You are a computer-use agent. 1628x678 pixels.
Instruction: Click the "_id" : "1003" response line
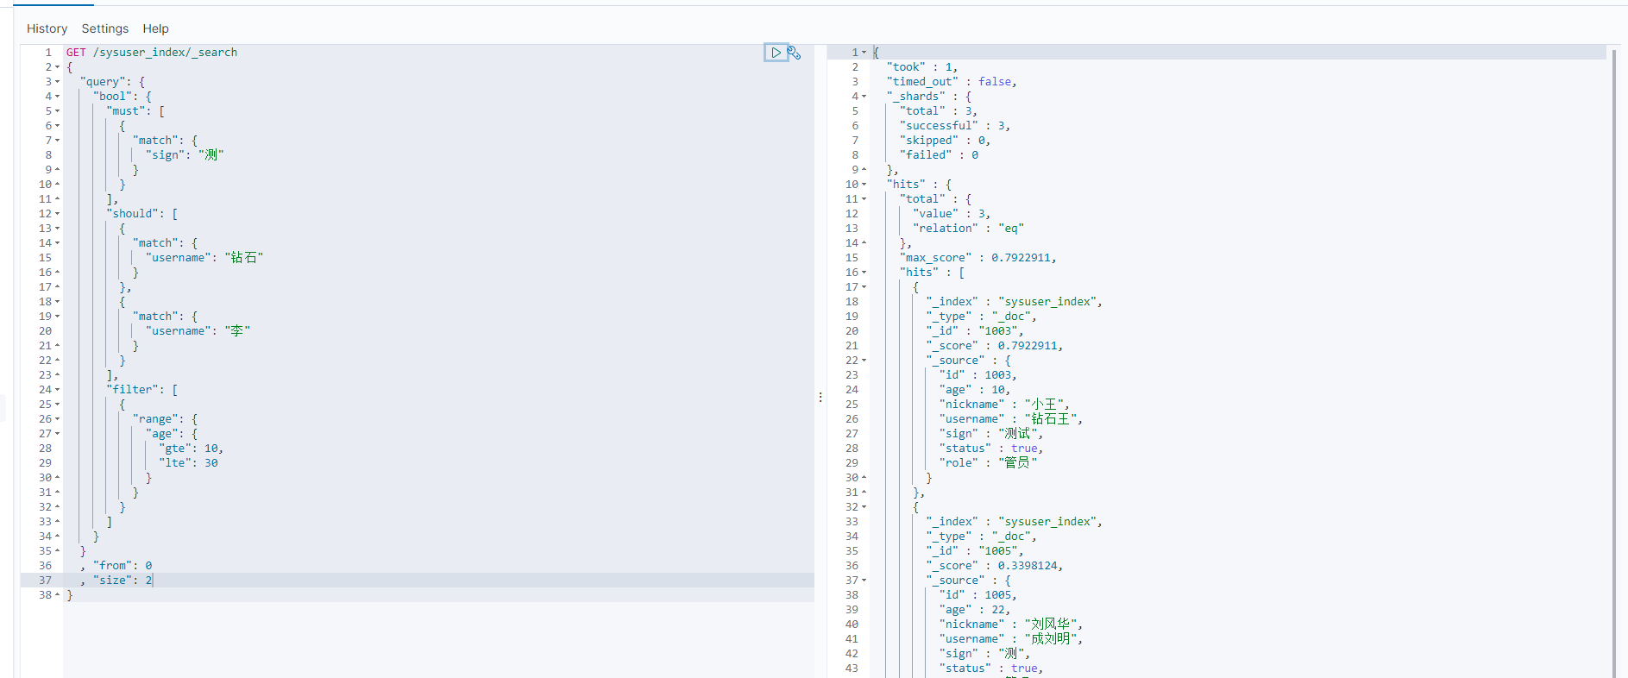point(975,331)
